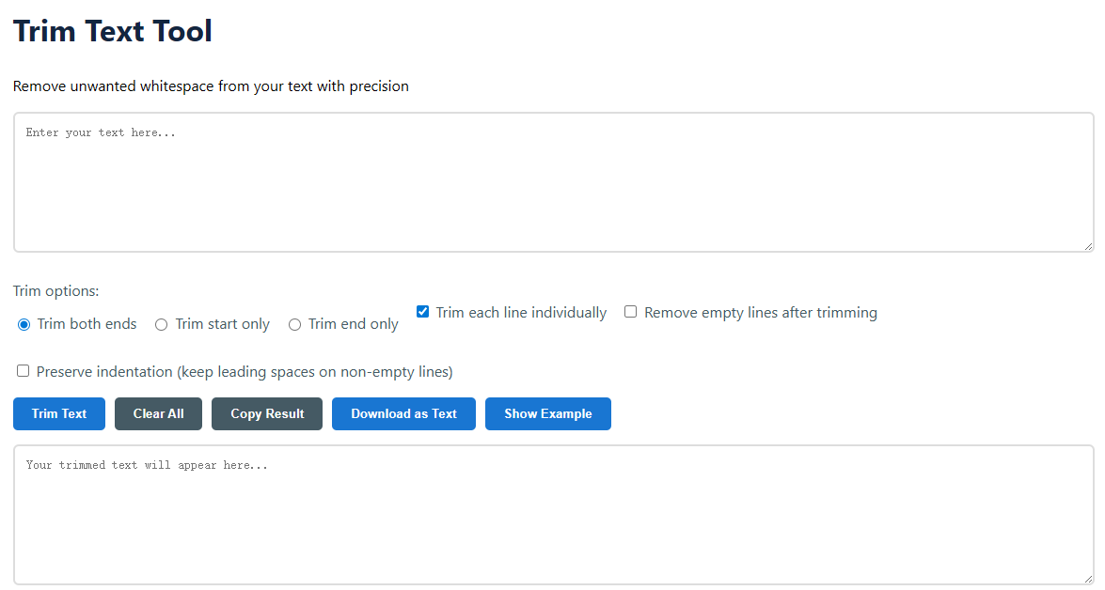Enable Remove empty lines after trimming checkbox
The image size is (1105, 590).
point(631,312)
